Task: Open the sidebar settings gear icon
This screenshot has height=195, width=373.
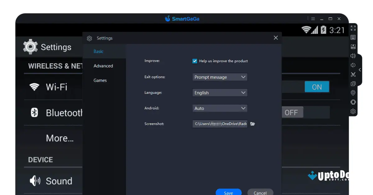Action: point(353,111)
